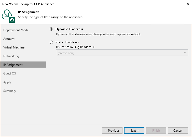This screenshot has width=192, height=137.
Task: Click the 'IP Assignment' header title
Action: click(x=29, y=12)
